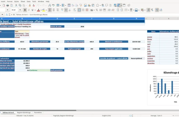Open the font name dropdown arrow
This screenshot has width=179, height=117.
[8, 10]
